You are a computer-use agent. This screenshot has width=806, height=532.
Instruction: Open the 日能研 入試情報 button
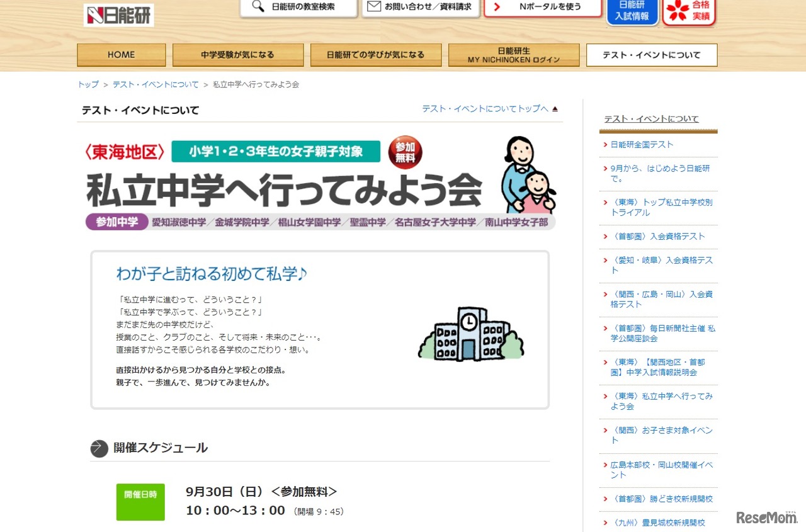point(632,11)
